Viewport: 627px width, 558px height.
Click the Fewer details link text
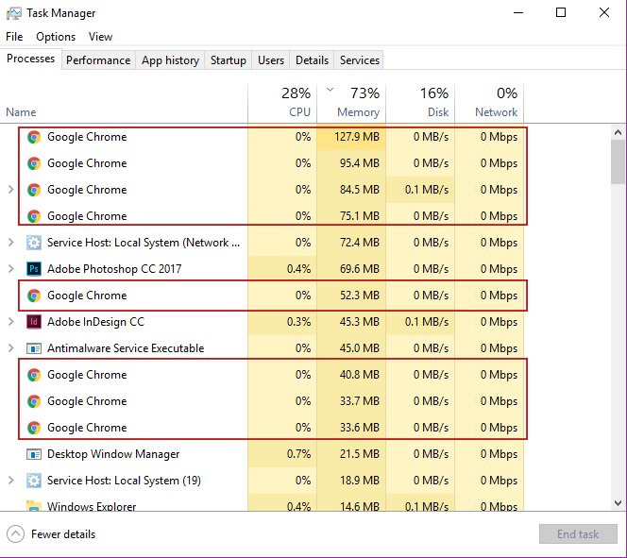63,534
